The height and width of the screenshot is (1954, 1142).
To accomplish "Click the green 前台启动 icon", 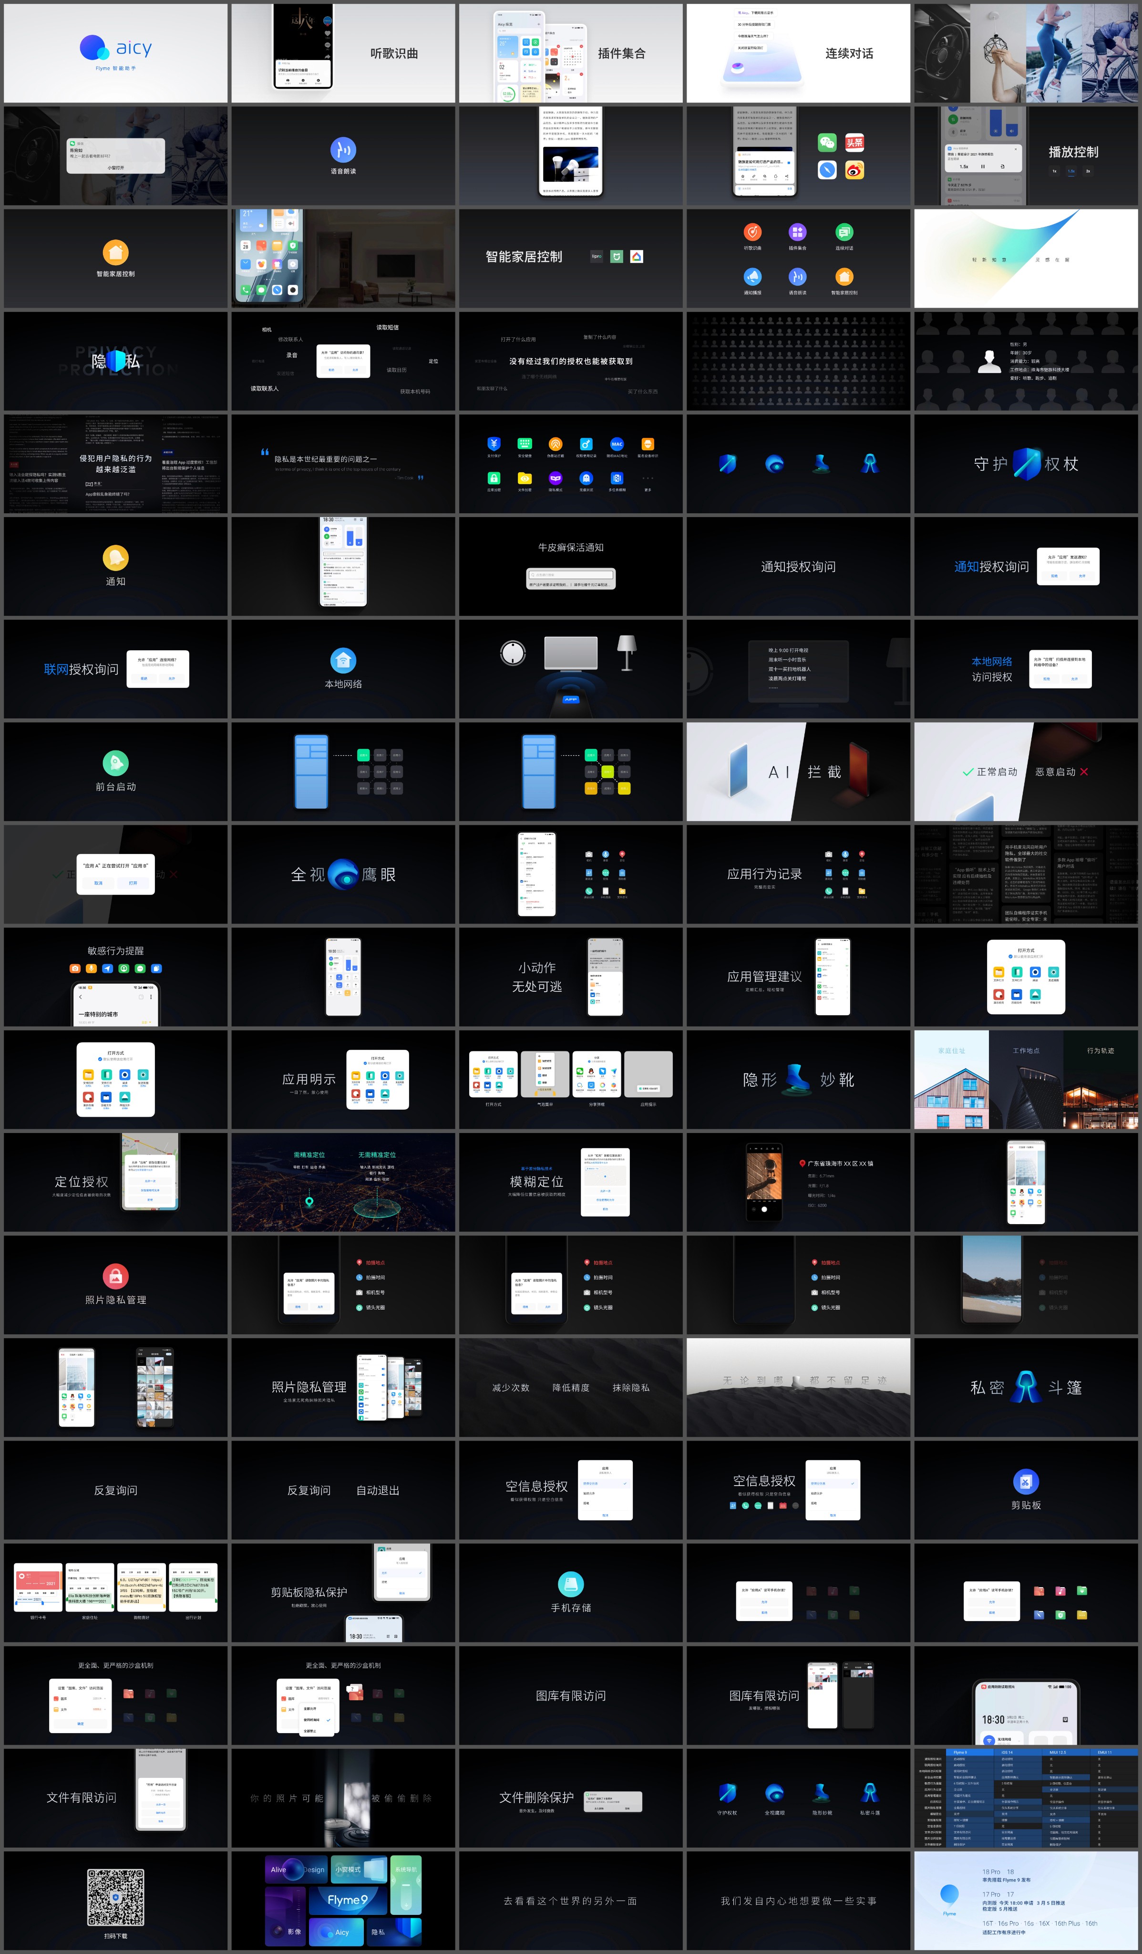I will tap(115, 763).
